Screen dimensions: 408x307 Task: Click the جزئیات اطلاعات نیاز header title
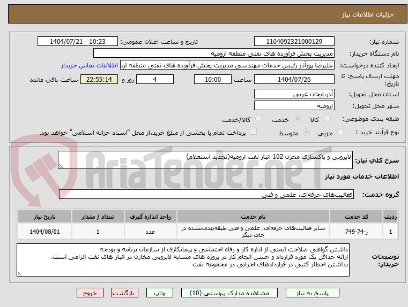[x=367, y=14]
